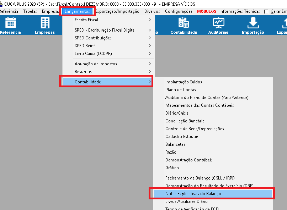The width and height of the screenshot is (287, 210).
Task: Open the Importação download arrow icon
Action: pyautogui.click(x=253, y=23)
